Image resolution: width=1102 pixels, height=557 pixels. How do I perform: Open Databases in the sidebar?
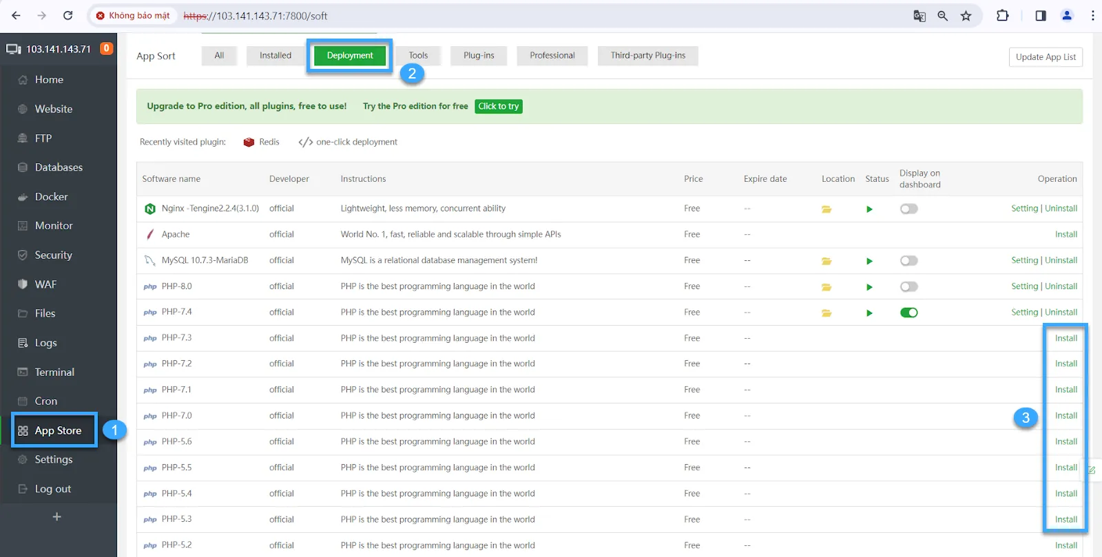(59, 167)
